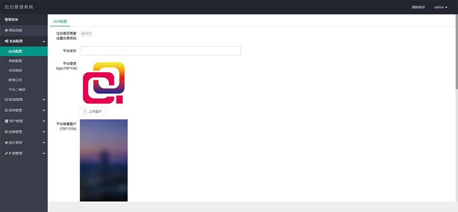The image size is (458, 212).
Task: Click into the 平台名称 input field
Action: coord(160,51)
